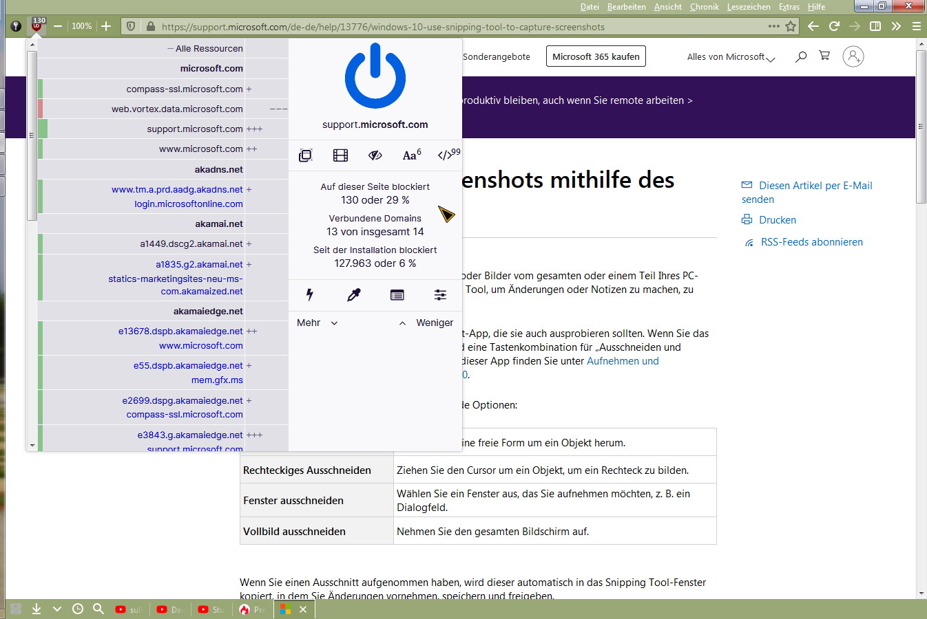Open the Firefox hamburger menu
Image resolution: width=927 pixels, height=619 pixels.
[917, 26]
